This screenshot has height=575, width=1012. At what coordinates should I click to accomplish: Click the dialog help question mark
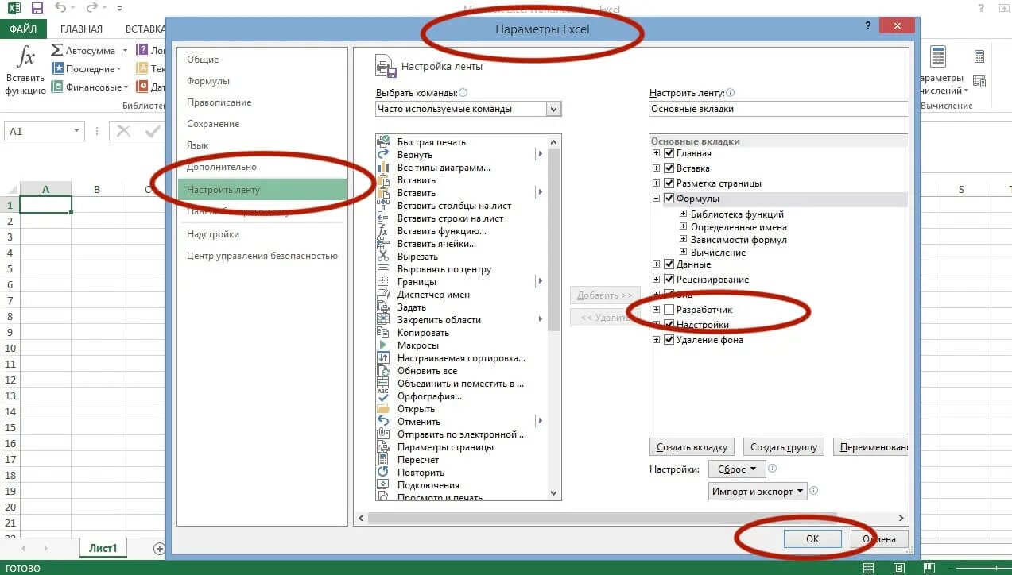pos(868,26)
